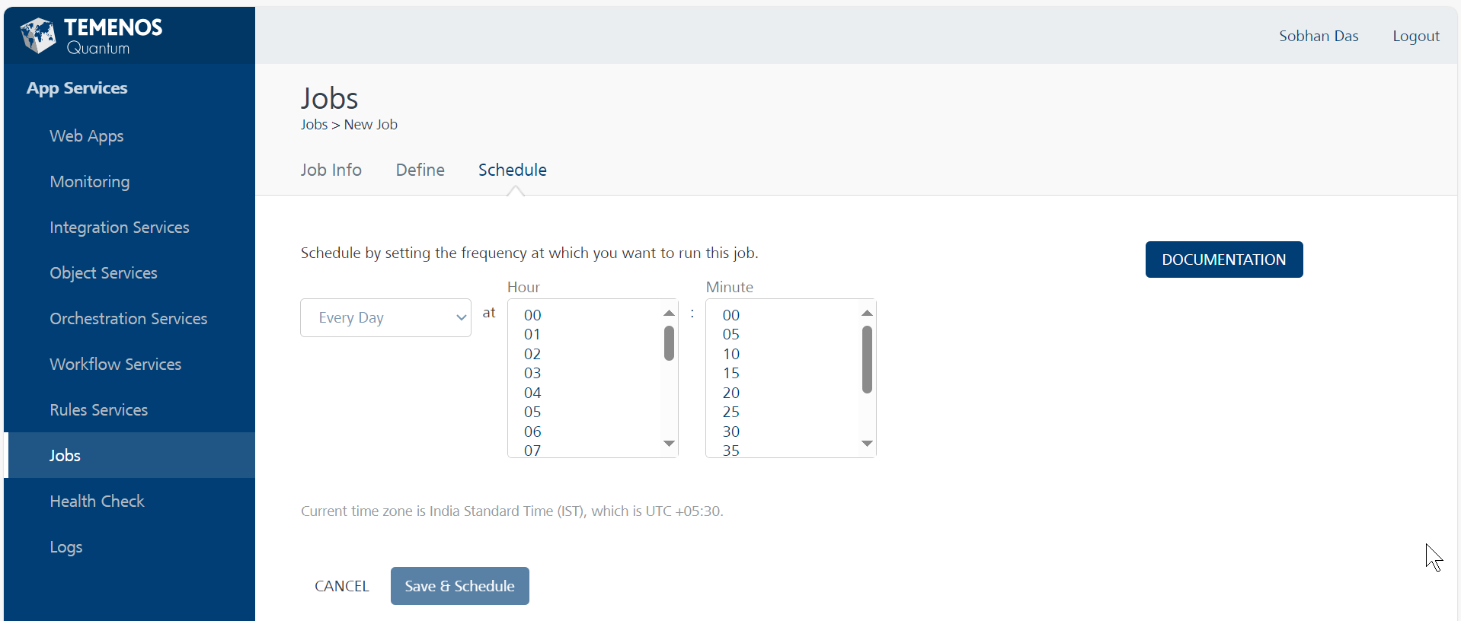The width and height of the screenshot is (1461, 621).
Task: Click the Jobs breadcrumb link
Action: 314,125
